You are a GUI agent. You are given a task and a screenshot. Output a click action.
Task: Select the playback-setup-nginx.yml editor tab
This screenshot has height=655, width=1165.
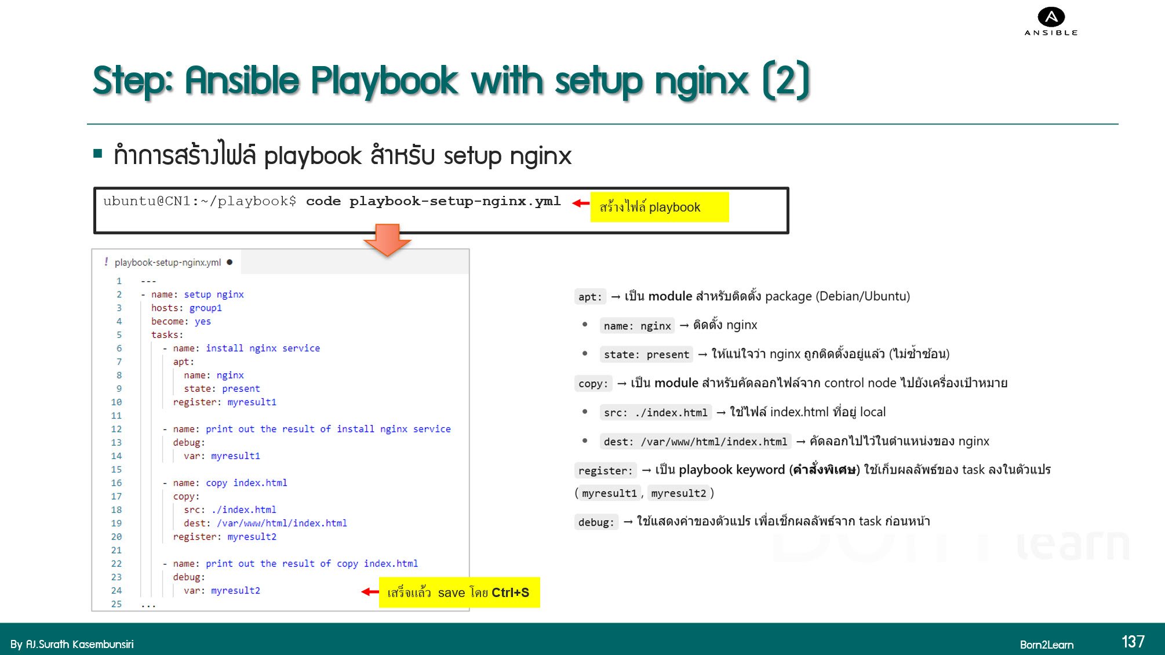coord(168,263)
